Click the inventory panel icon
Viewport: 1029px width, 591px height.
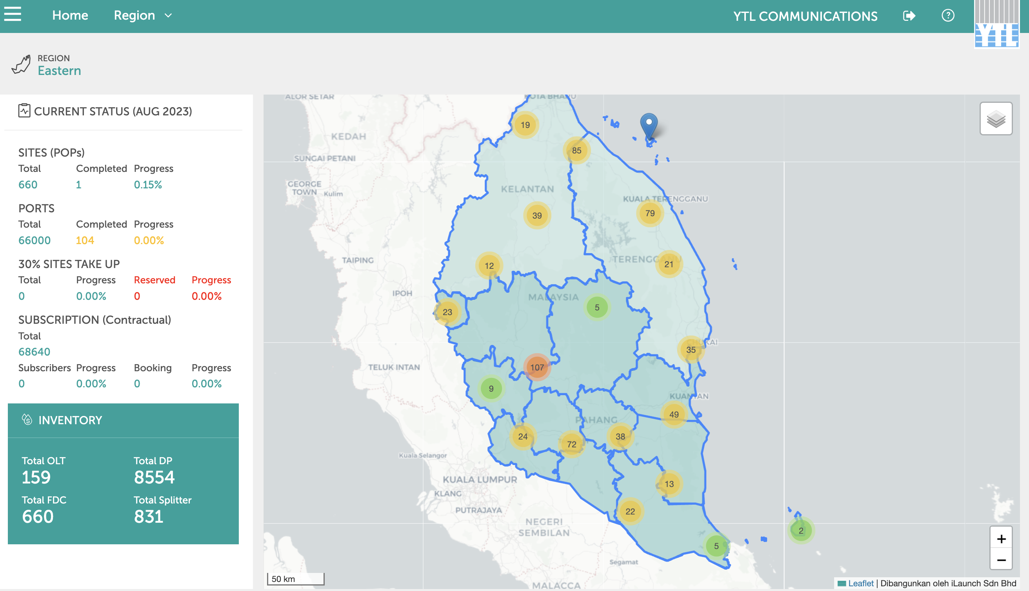(x=27, y=420)
